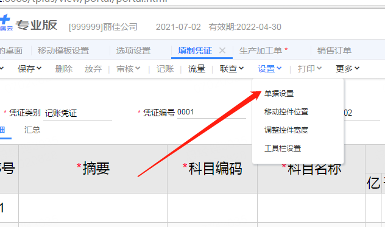This screenshot has width=385, height=227.
Task: Select the 填制凭证 tab
Action: point(195,51)
